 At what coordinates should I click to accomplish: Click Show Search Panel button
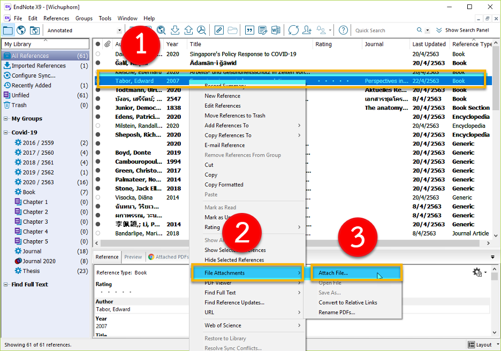(462, 30)
